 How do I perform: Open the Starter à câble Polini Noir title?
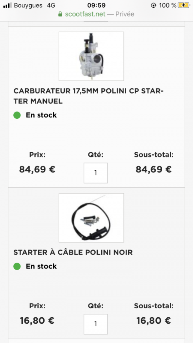pyautogui.click(x=73, y=252)
